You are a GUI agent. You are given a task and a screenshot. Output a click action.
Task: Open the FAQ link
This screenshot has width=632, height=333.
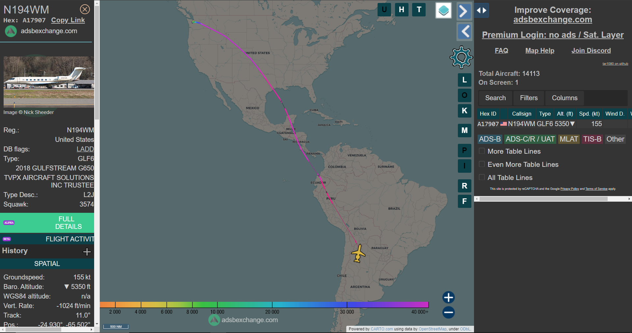pyautogui.click(x=501, y=51)
